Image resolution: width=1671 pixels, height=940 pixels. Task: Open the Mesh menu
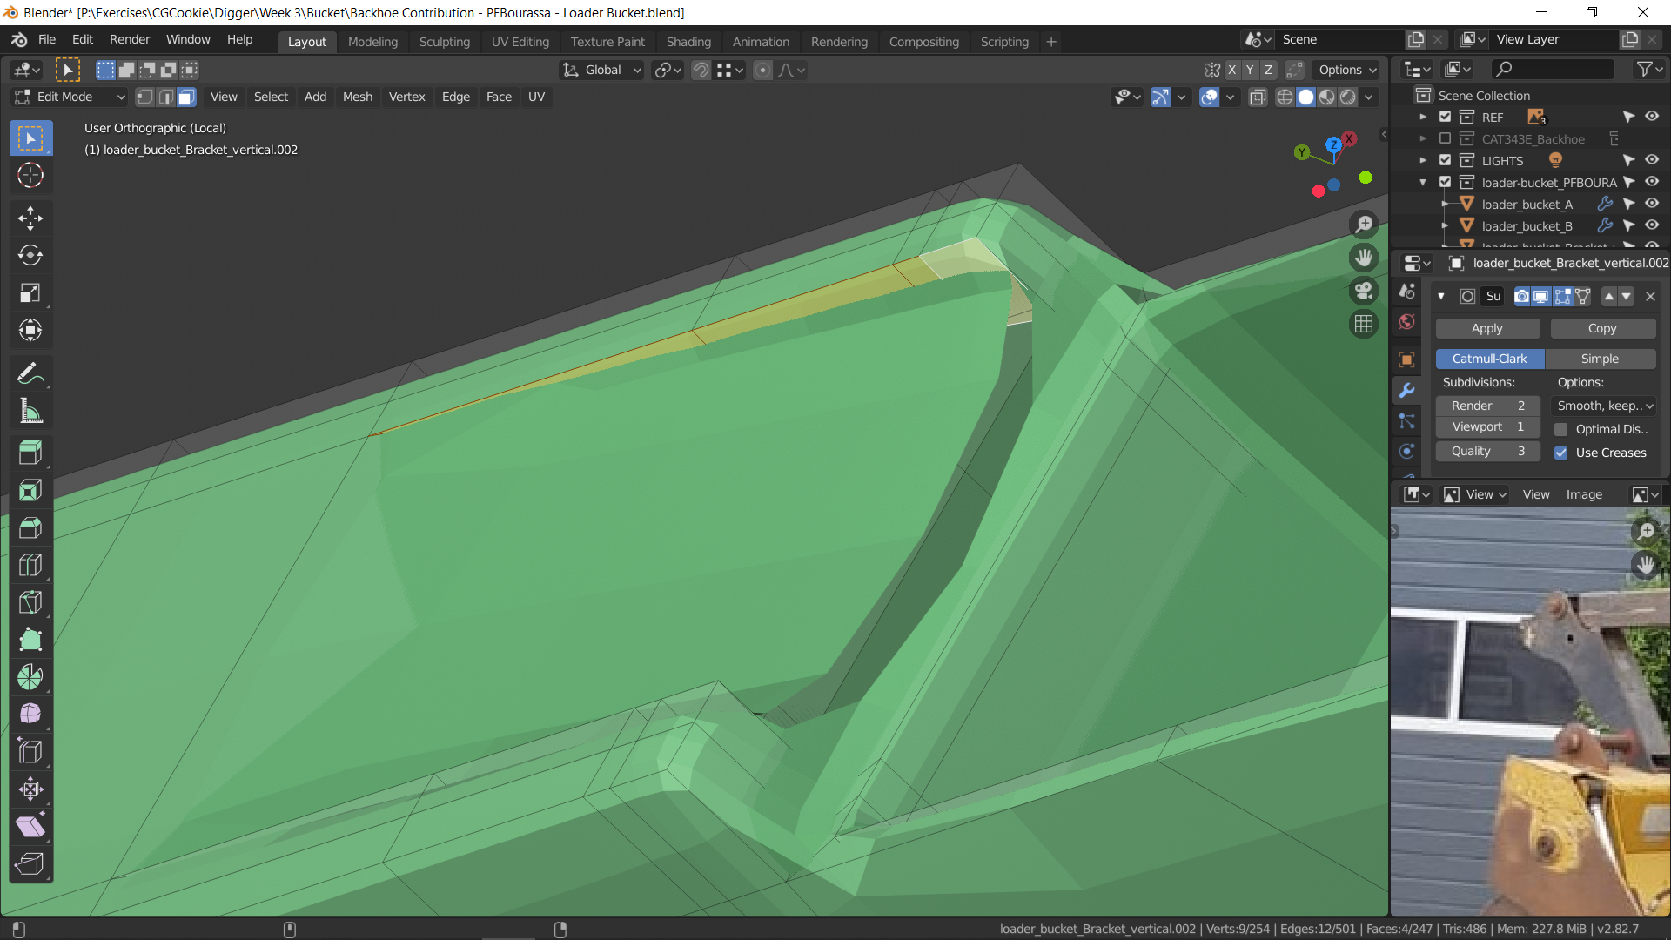tap(357, 97)
